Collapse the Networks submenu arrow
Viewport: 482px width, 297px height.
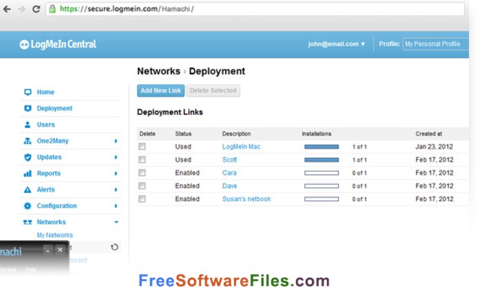[x=116, y=222]
